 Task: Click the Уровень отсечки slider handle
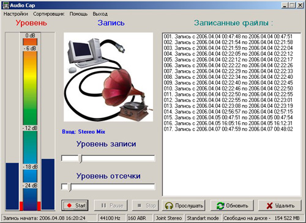70,187
